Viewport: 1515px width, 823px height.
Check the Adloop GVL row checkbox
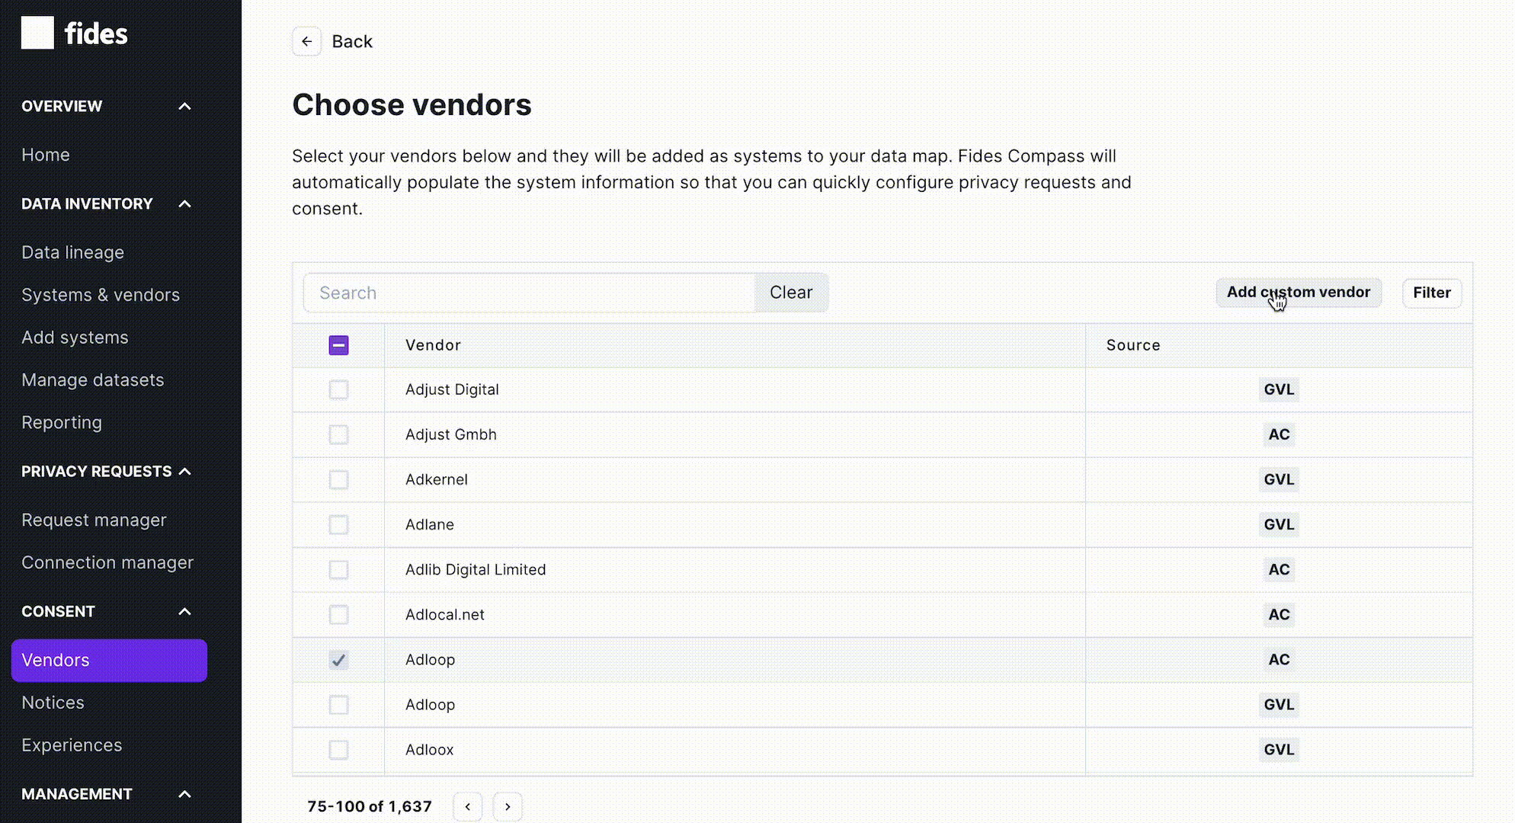click(x=338, y=705)
